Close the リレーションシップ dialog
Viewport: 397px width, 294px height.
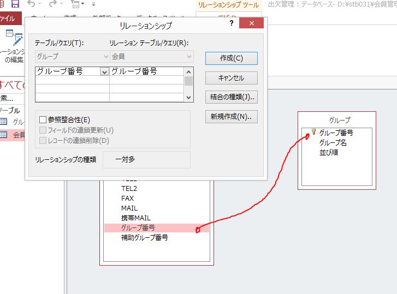pyautogui.click(x=251, y=23)
